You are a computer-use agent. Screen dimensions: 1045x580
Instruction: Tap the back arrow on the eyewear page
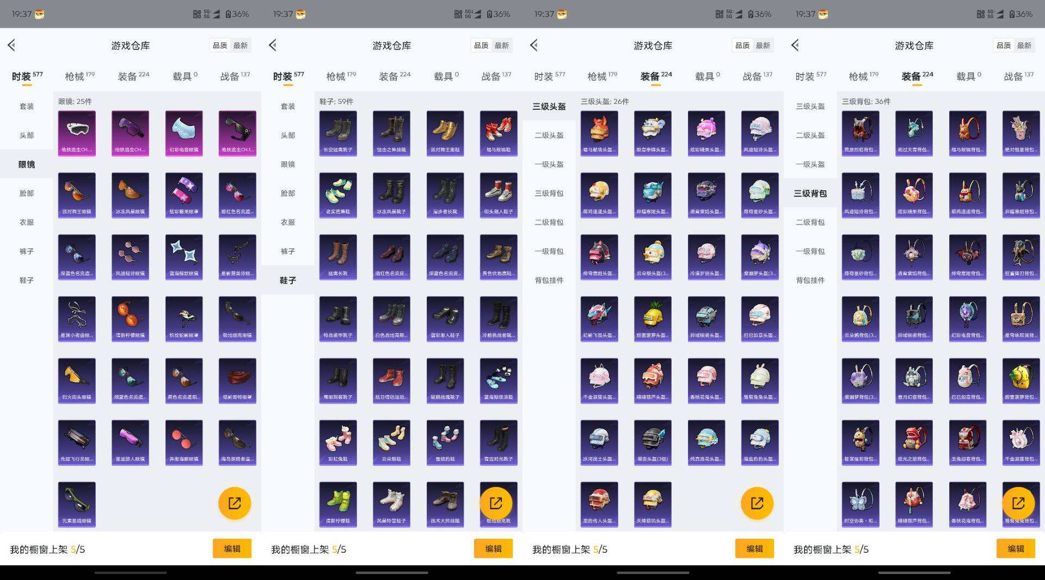point(11,45)
